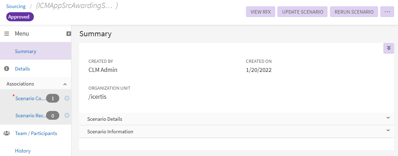
Task: Click the hamburger Menu icon
Action: click(7, 34)
